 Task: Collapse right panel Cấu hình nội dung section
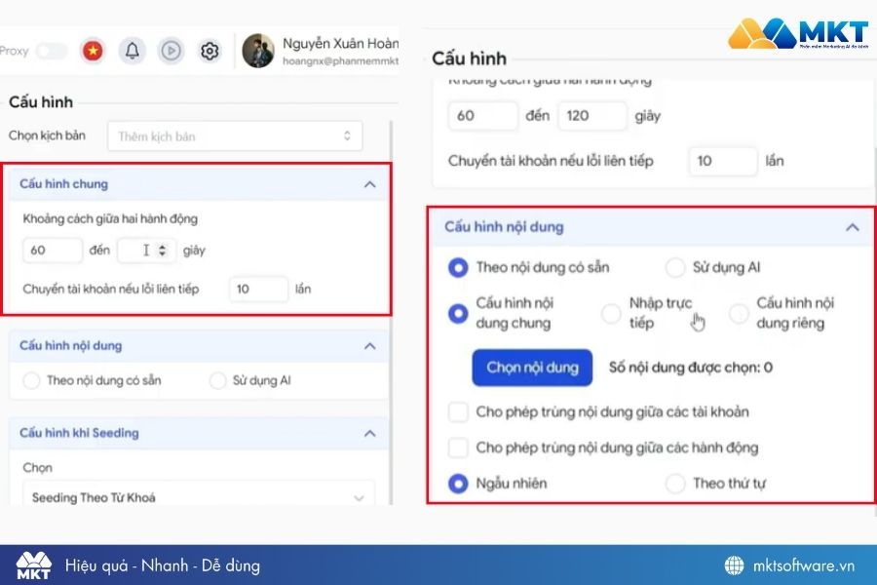[853, 227]
